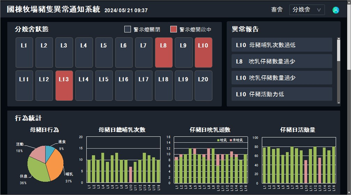
Task: Click the green 吮乳 legend marker
Action: 218,140
